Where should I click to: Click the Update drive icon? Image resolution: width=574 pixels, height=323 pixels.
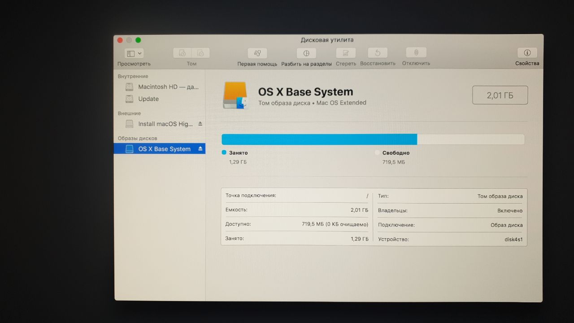pos(129,99)
